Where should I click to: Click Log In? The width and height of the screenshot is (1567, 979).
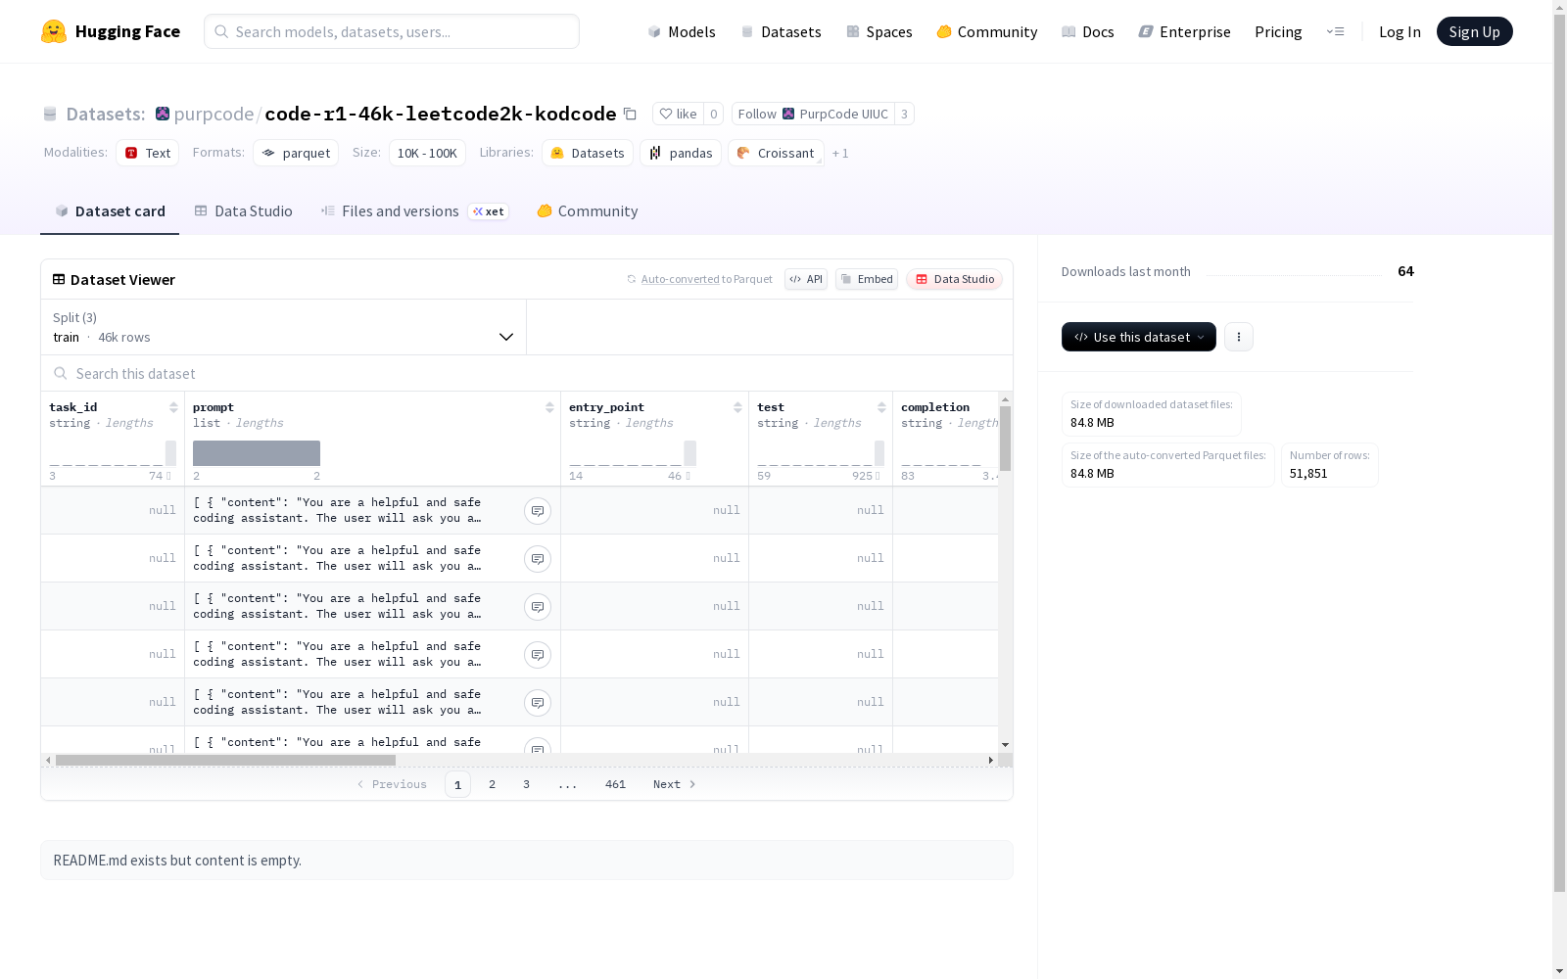pos(1400,31)
